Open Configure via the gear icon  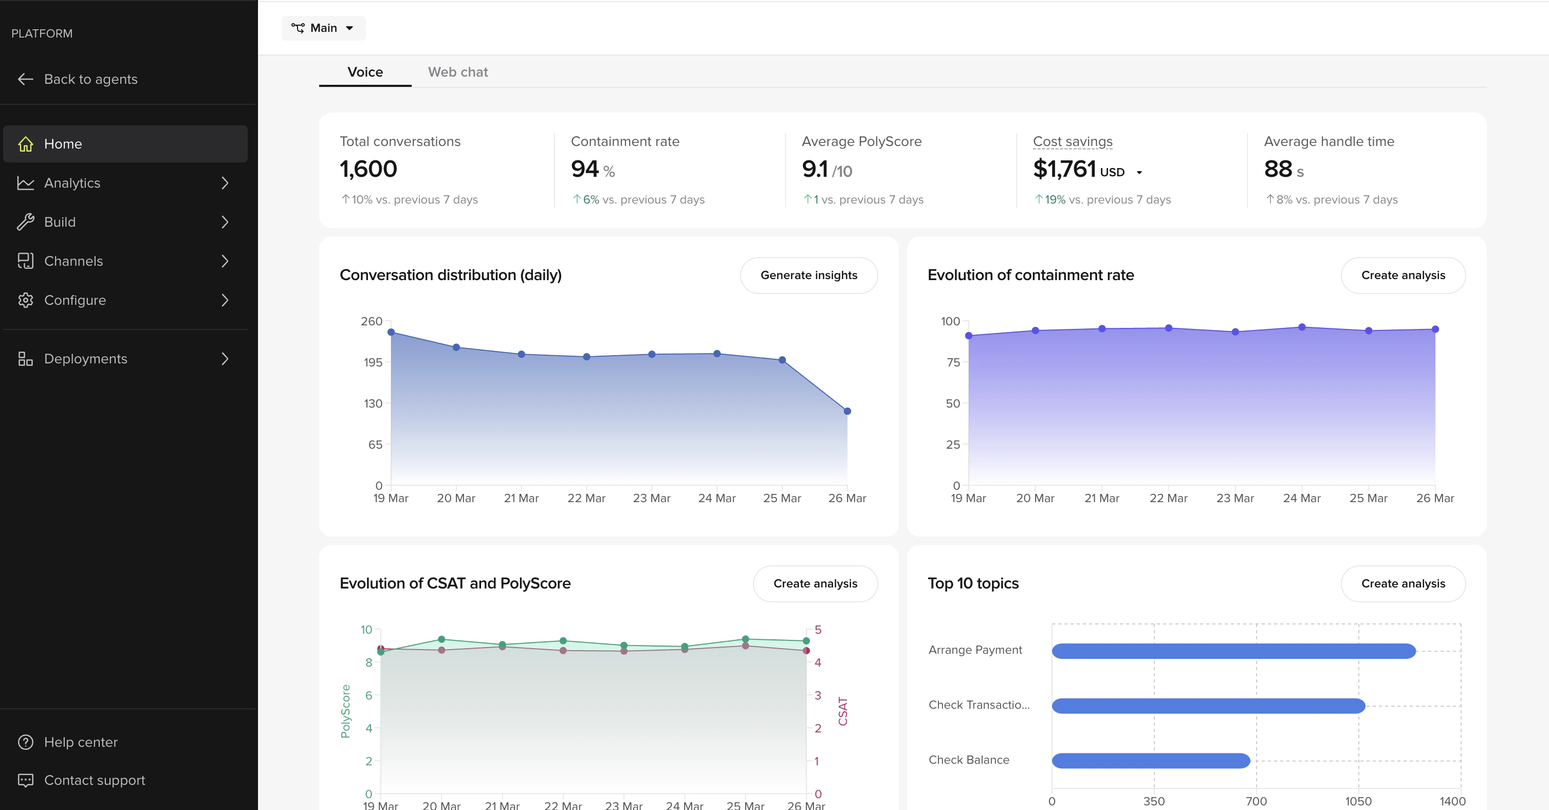[x=25, y=300]
